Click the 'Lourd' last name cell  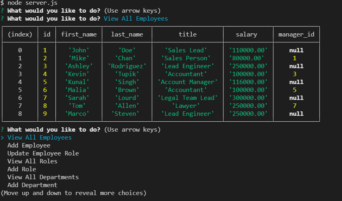(x=127, y=98)
